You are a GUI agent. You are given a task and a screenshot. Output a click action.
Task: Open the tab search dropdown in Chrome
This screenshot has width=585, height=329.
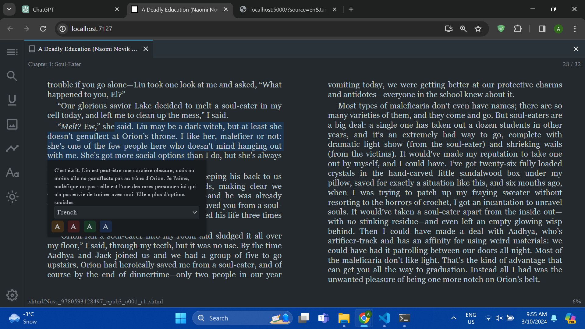click(x=9, y=9)
